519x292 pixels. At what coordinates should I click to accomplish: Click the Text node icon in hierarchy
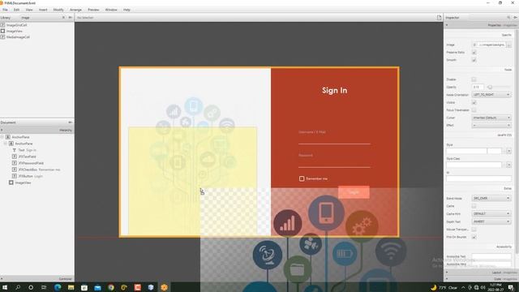(x=15, y=150)
